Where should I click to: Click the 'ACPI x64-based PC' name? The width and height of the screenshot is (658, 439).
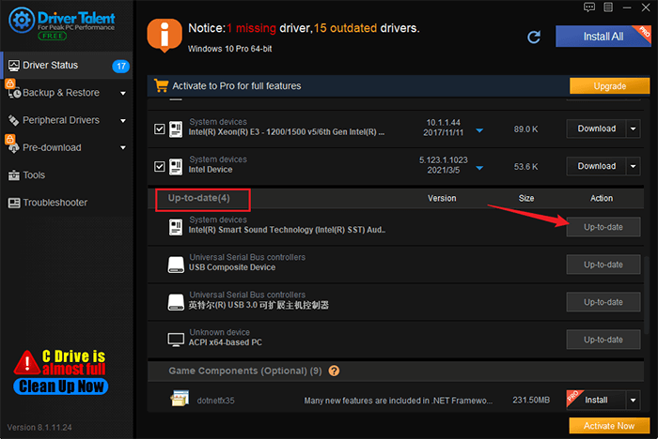click(226, 342)
